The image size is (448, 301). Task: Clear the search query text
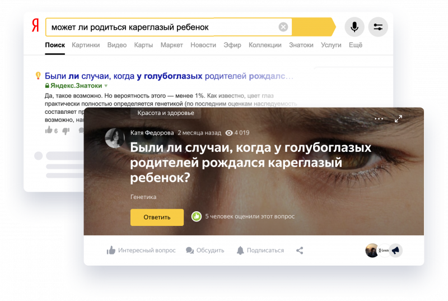(283, 27)
